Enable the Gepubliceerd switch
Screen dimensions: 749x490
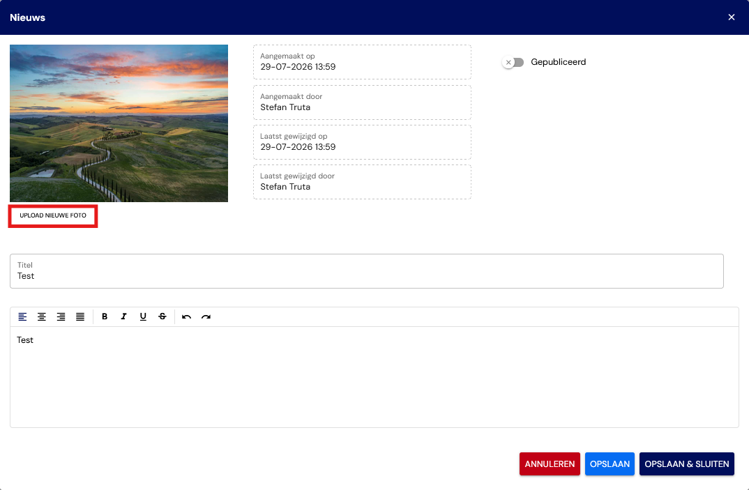coord(513,62)
